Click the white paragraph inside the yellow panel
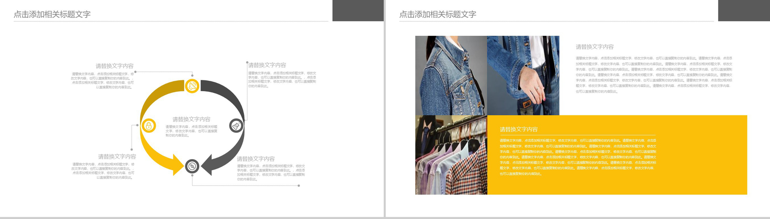Viewport: 770px width, 219px height. [578, 157]
